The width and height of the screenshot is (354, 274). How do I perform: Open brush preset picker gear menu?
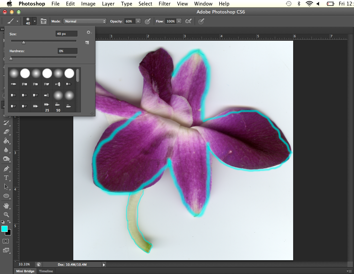coord(88,32)
